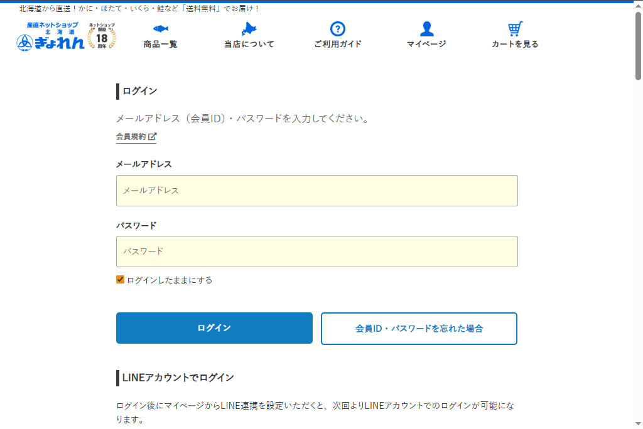Viewport: 643px width, 429px height.
Task: Click the ぎょれん shop logo
Action: click(50, 36)
